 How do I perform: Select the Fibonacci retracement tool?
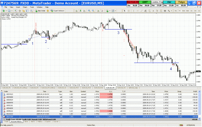click(149, 11)
